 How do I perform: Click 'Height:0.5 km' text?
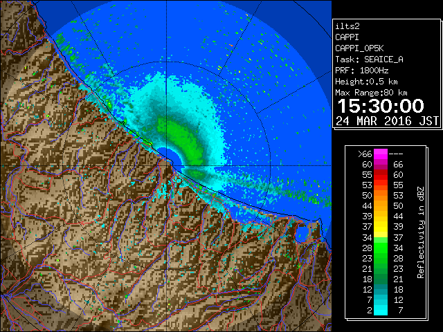pyautogui.click(x=366, y=82)
